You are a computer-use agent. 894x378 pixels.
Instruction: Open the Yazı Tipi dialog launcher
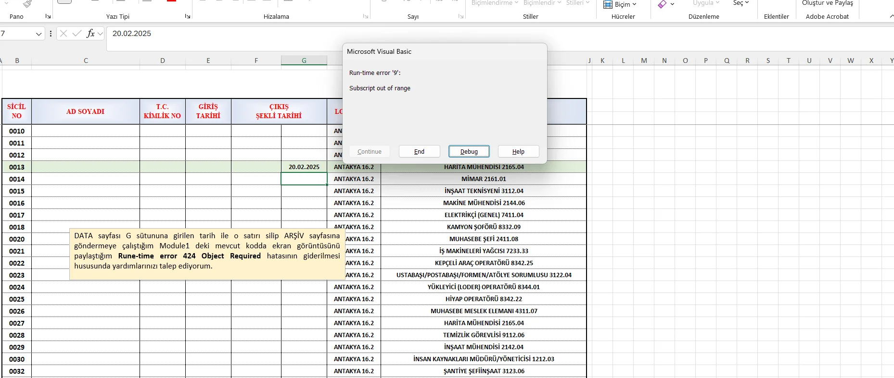187,16
